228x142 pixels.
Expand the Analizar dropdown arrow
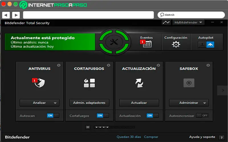click(x=55, y=103)
